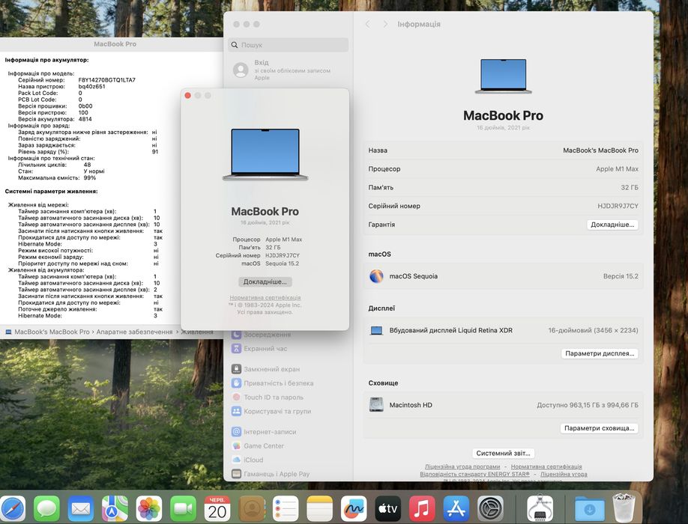Open Параметри сховища storage settings
Screen dimensions: 688x524
pyautogui.click(x=599, y=428)
